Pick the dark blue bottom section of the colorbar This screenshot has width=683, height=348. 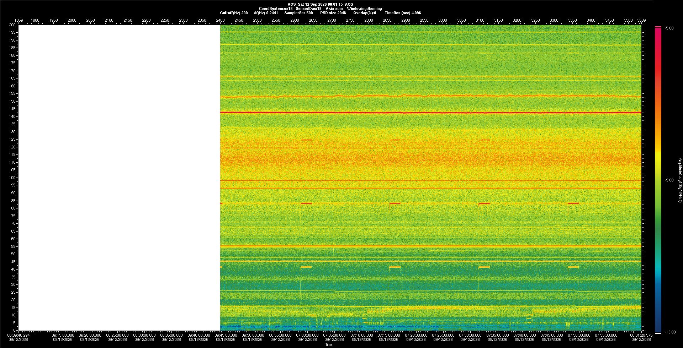click(x=658, y=321)
